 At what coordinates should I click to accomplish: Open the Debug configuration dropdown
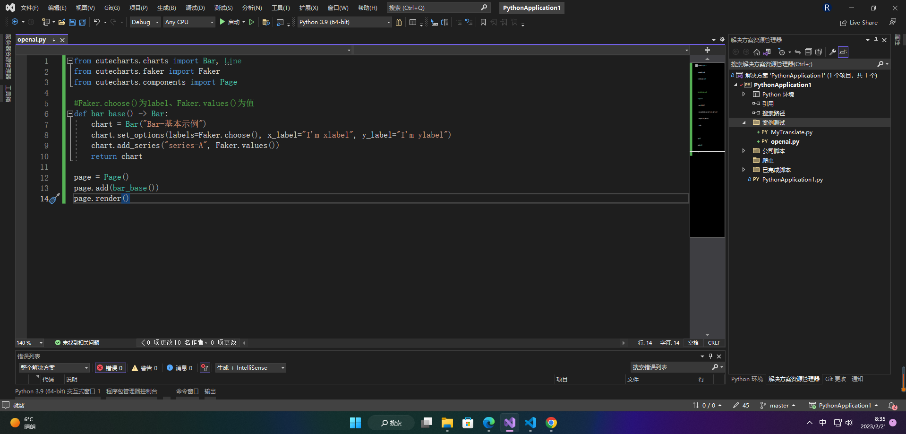pos(145,22)
